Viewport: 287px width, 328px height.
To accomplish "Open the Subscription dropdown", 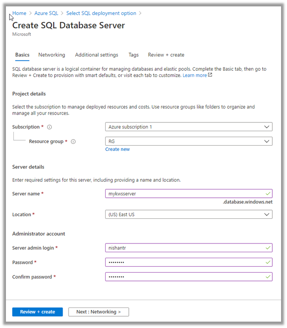I will coord(188,127).
